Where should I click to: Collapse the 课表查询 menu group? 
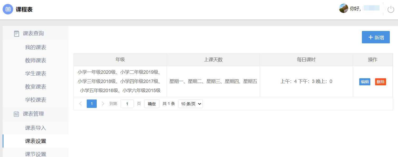[x=33, y=34]
